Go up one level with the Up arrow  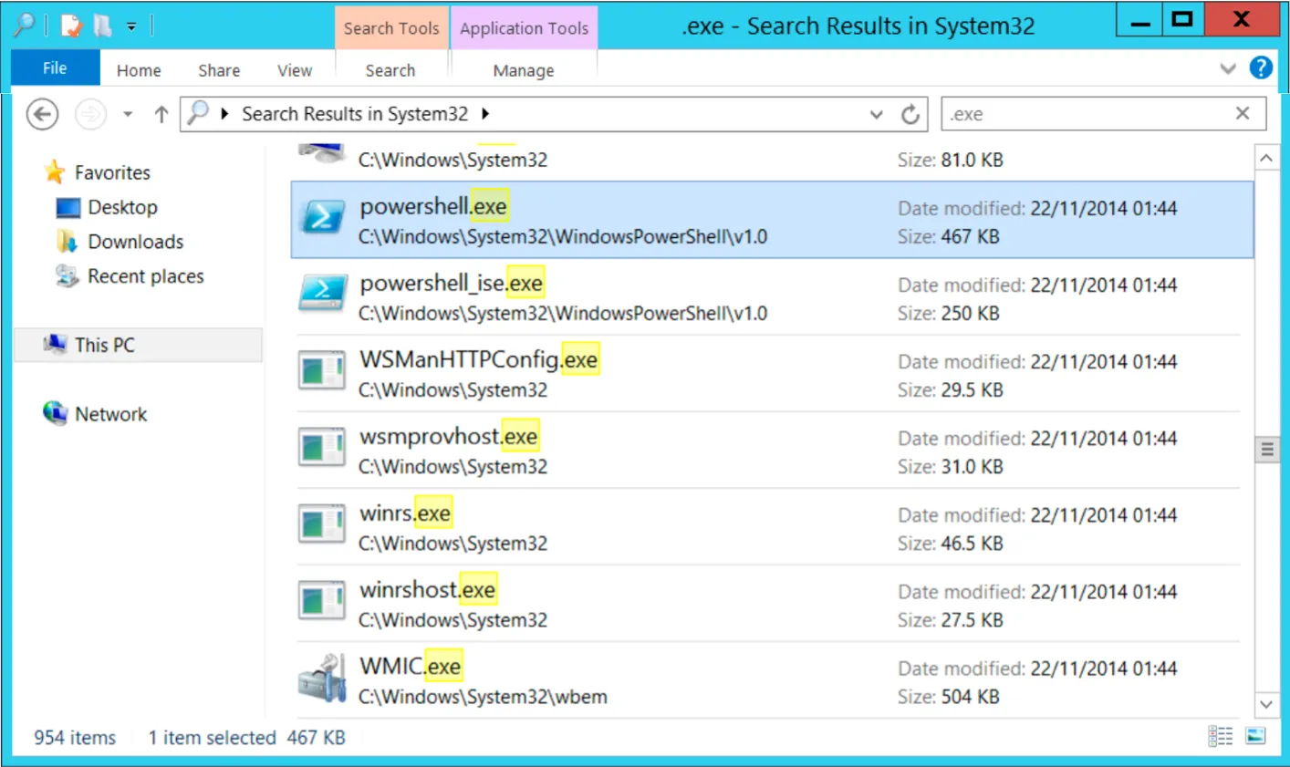pos(161,114)
